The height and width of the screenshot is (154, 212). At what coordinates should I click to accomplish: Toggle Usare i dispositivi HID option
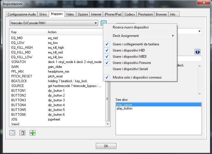coord(140,50)
